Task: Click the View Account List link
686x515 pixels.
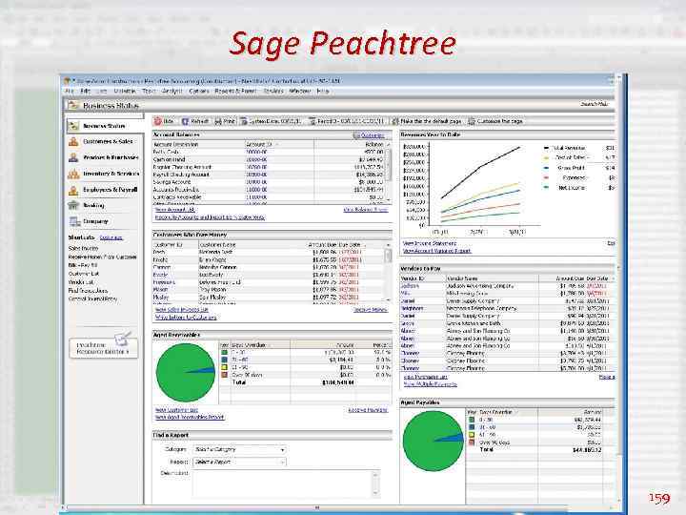Action: coord(175,210)
